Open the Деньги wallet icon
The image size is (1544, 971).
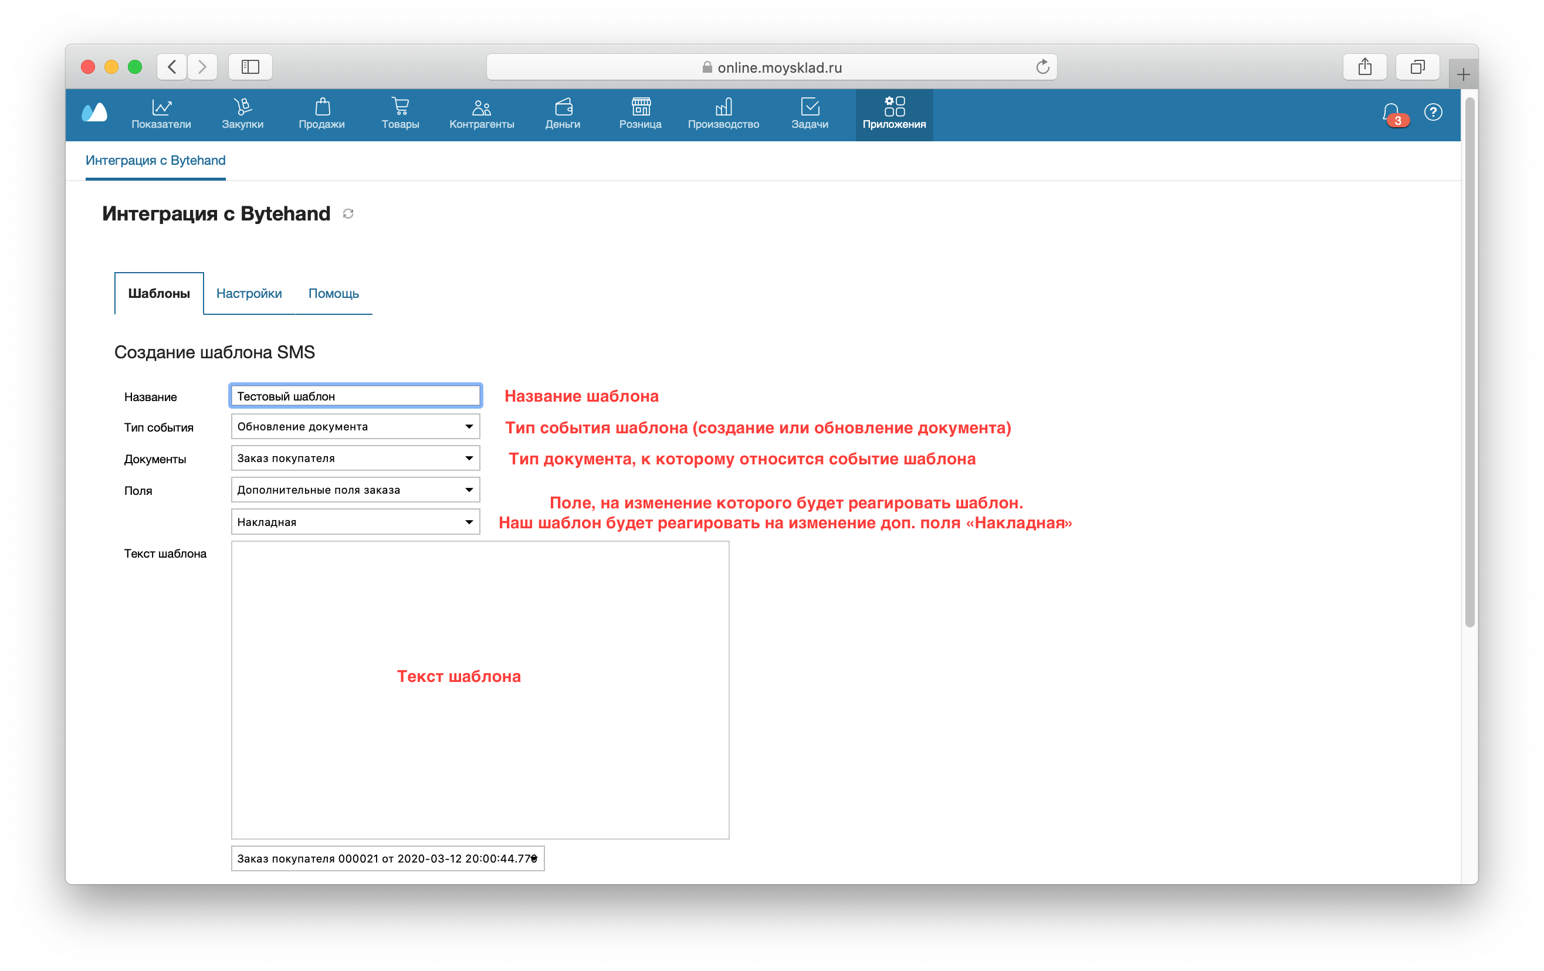pyautogui.click(x=563, y=106)
